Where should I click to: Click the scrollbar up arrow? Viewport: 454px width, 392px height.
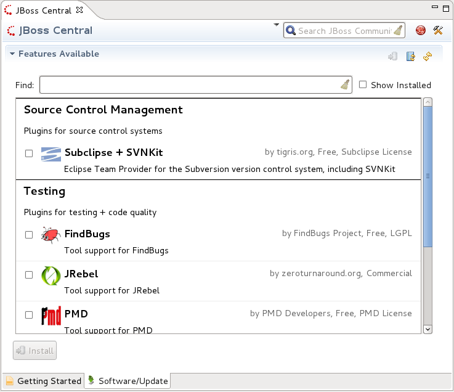click(428, 102)
